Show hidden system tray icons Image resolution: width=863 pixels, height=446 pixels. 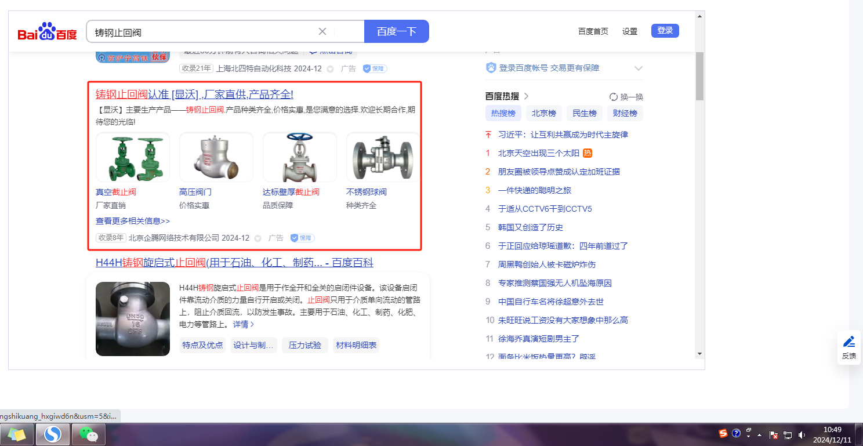tap(760, 434)
